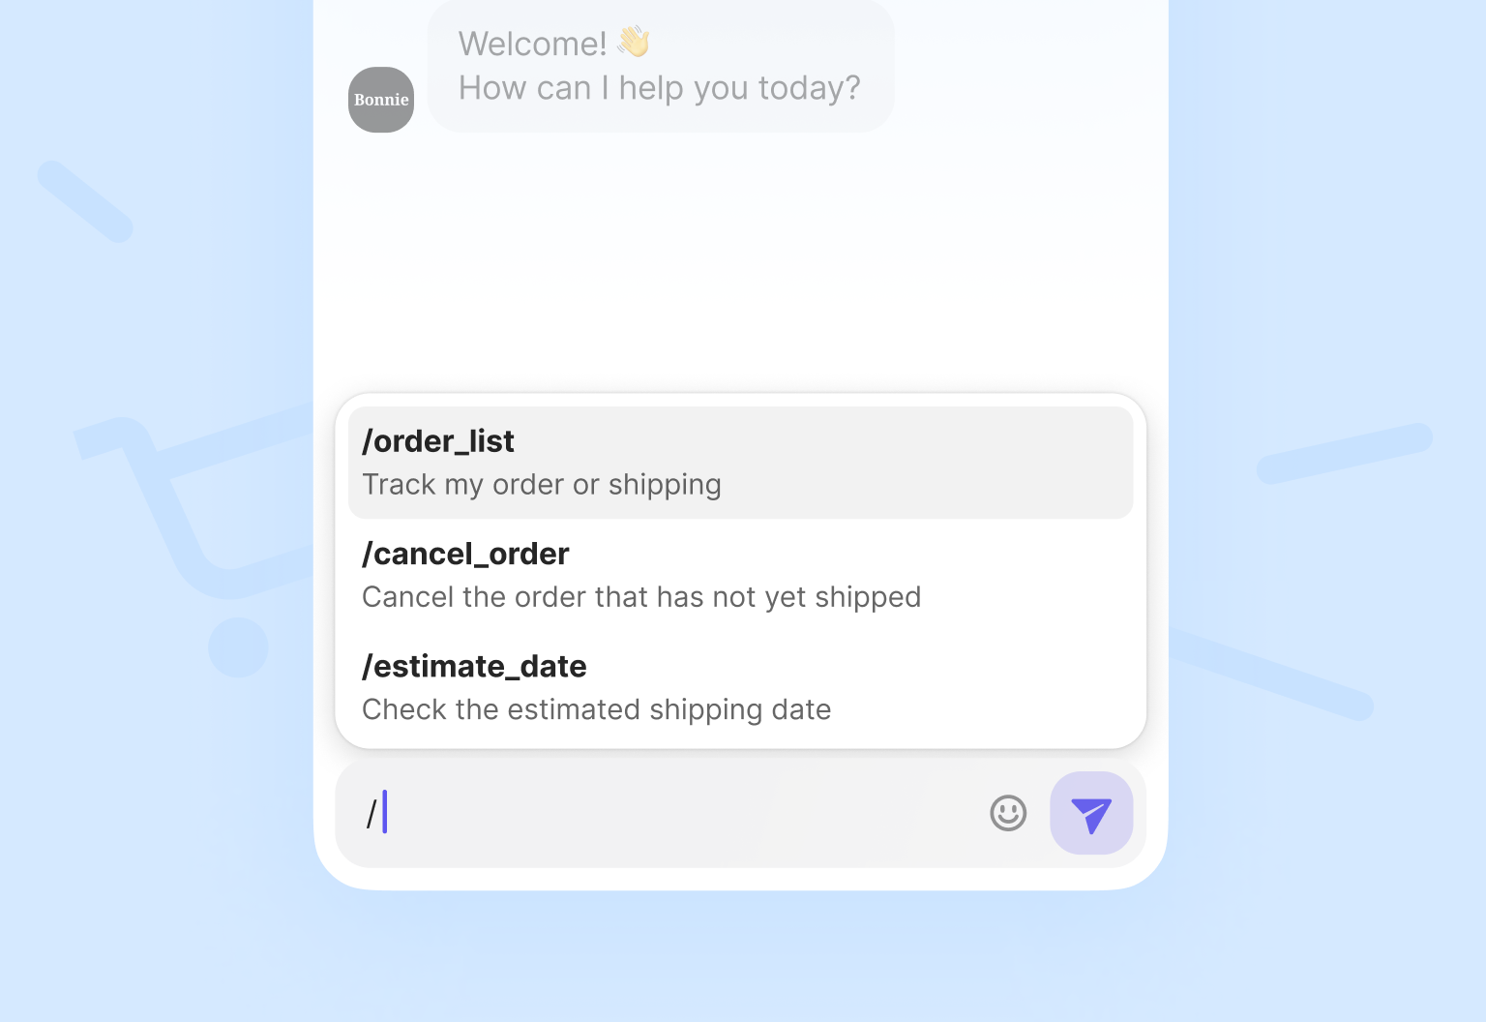The image size is (1486, 1022).
Task: Select the highlighted /order_list command
Action: click(x=438, y=441)
